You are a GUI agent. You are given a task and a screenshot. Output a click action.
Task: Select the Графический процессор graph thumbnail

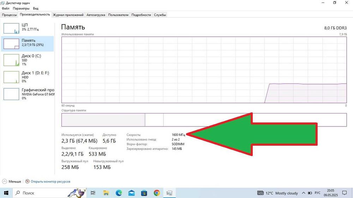(x=11, y=94)
